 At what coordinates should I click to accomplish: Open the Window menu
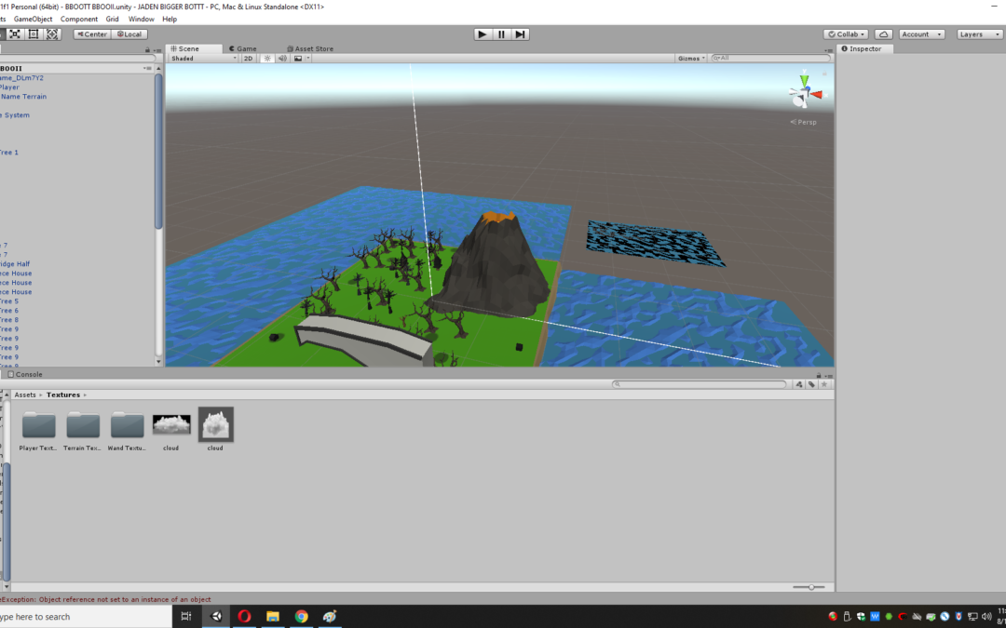click(x=142, y=20)
